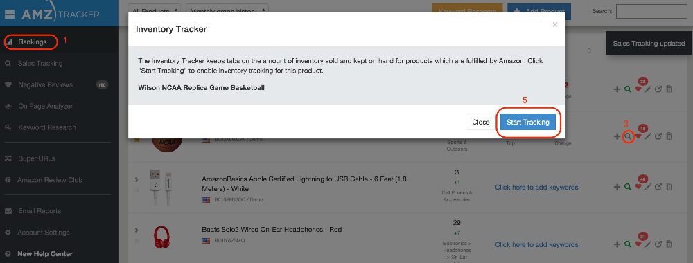Close the Inventory Tracker dialog with X
693x263 pixels.
[554, 25]
